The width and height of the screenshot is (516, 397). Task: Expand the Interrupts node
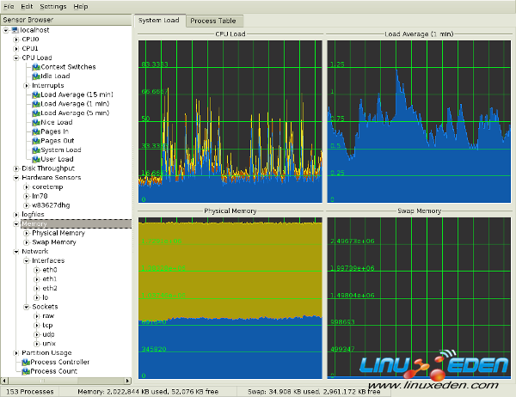[27, 86]
